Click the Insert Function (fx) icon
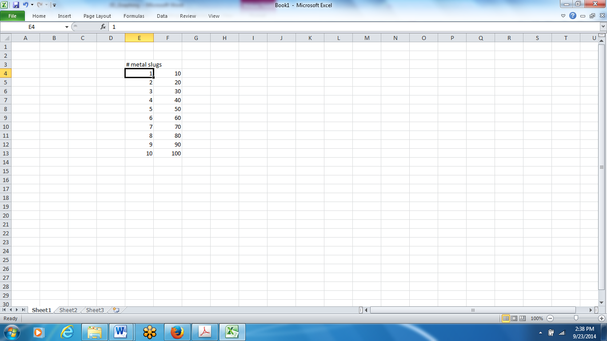Screen dimensions: 607x341 tap(103, 26)
